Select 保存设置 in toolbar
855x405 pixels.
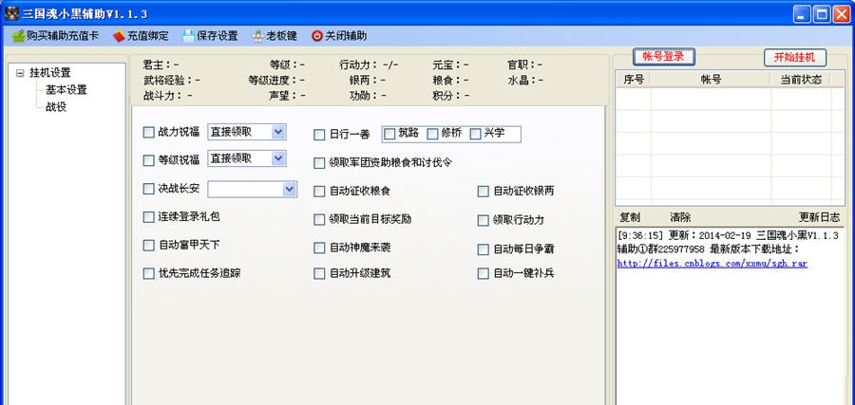click(x=211, y=36)
